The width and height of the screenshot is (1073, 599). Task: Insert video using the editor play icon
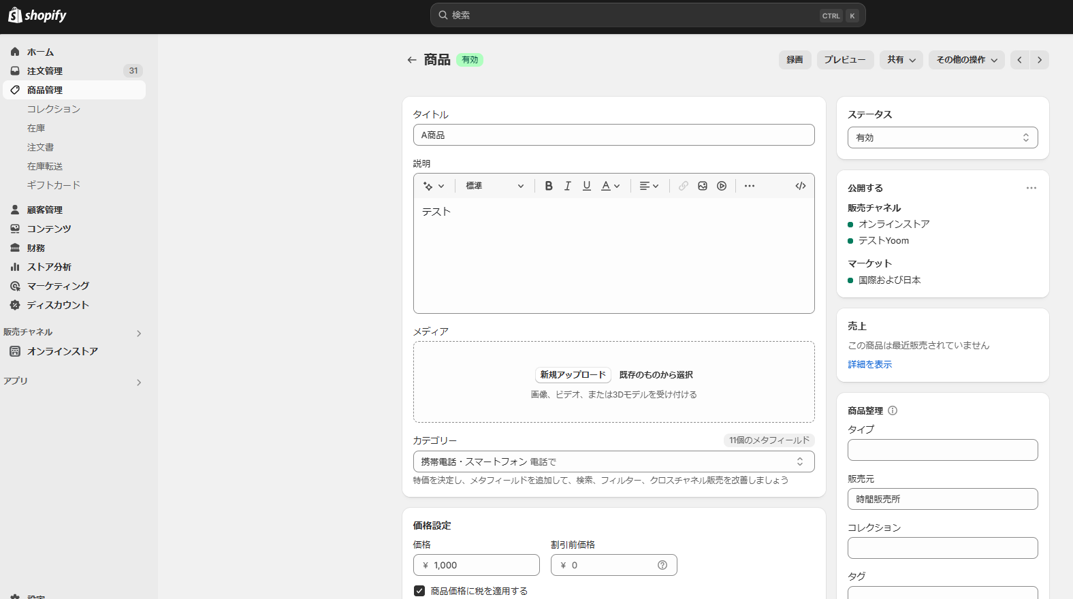tap(722, 186)
